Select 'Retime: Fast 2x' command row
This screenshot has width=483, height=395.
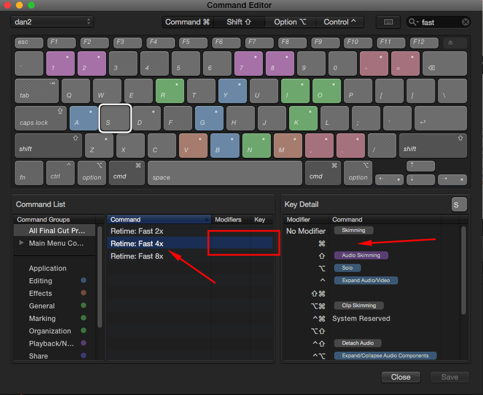[x=190, y=231]
